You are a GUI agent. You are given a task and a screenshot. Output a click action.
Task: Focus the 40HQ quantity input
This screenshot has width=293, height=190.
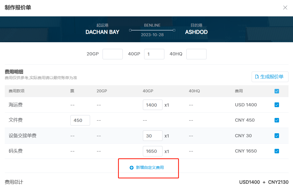196,54
